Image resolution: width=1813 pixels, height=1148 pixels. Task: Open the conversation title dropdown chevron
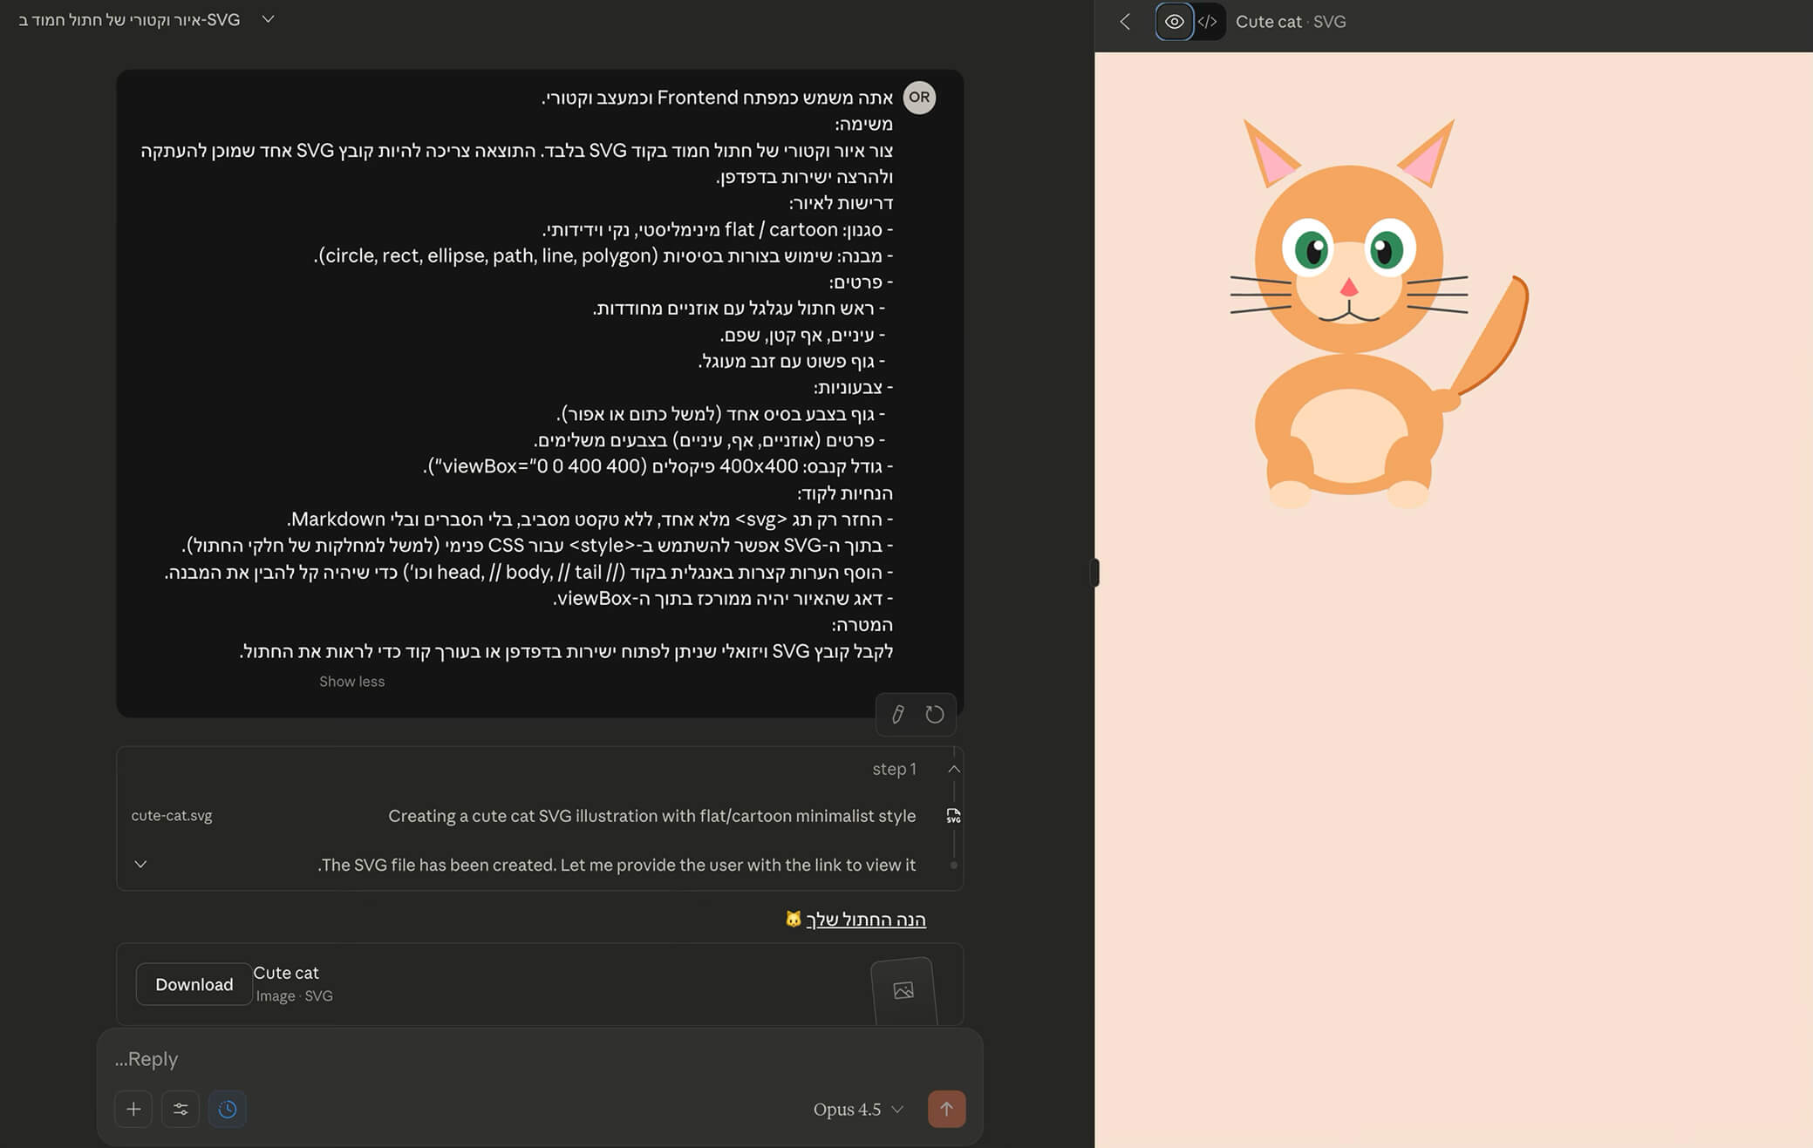268,19
